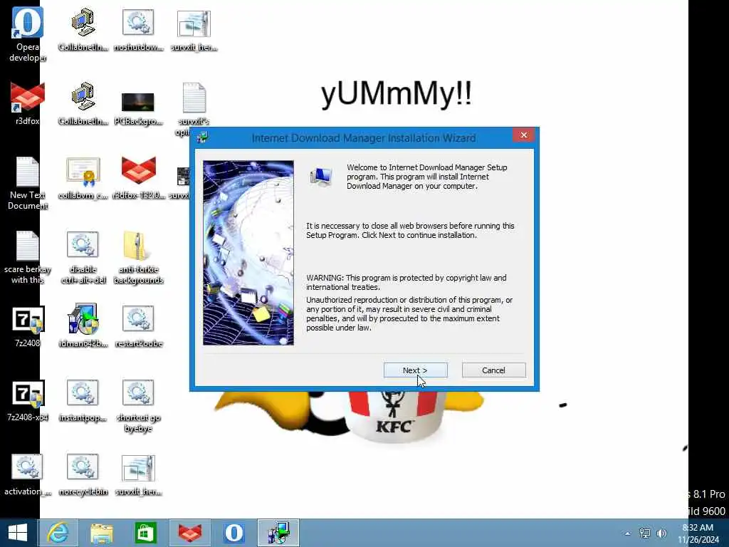Select noshutdown file icon
Image resolution: width=729 pixels, height=547 pixels.
tap(138, 30)
